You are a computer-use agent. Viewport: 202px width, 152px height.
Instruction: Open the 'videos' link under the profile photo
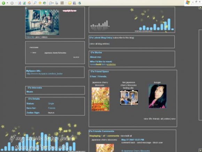(x=44, y=37)
